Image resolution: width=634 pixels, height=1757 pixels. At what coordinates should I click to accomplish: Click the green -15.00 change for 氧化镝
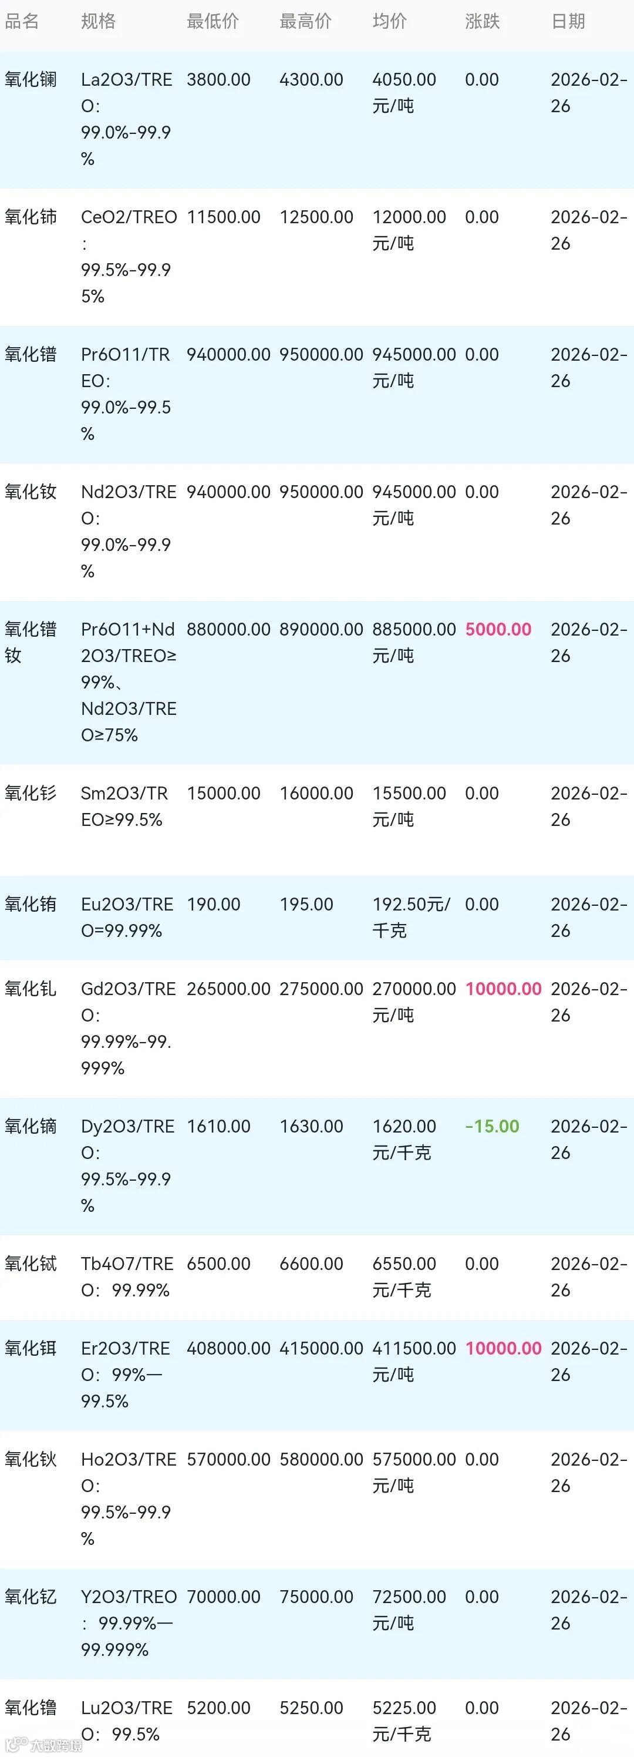pyautogui.click(x=491, y=1126)
